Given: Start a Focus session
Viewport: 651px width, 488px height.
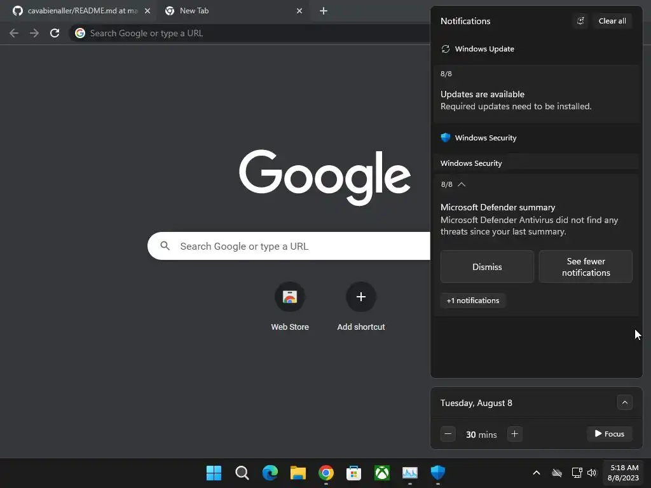Looking at the screenshot, I should tap(610, 434).
